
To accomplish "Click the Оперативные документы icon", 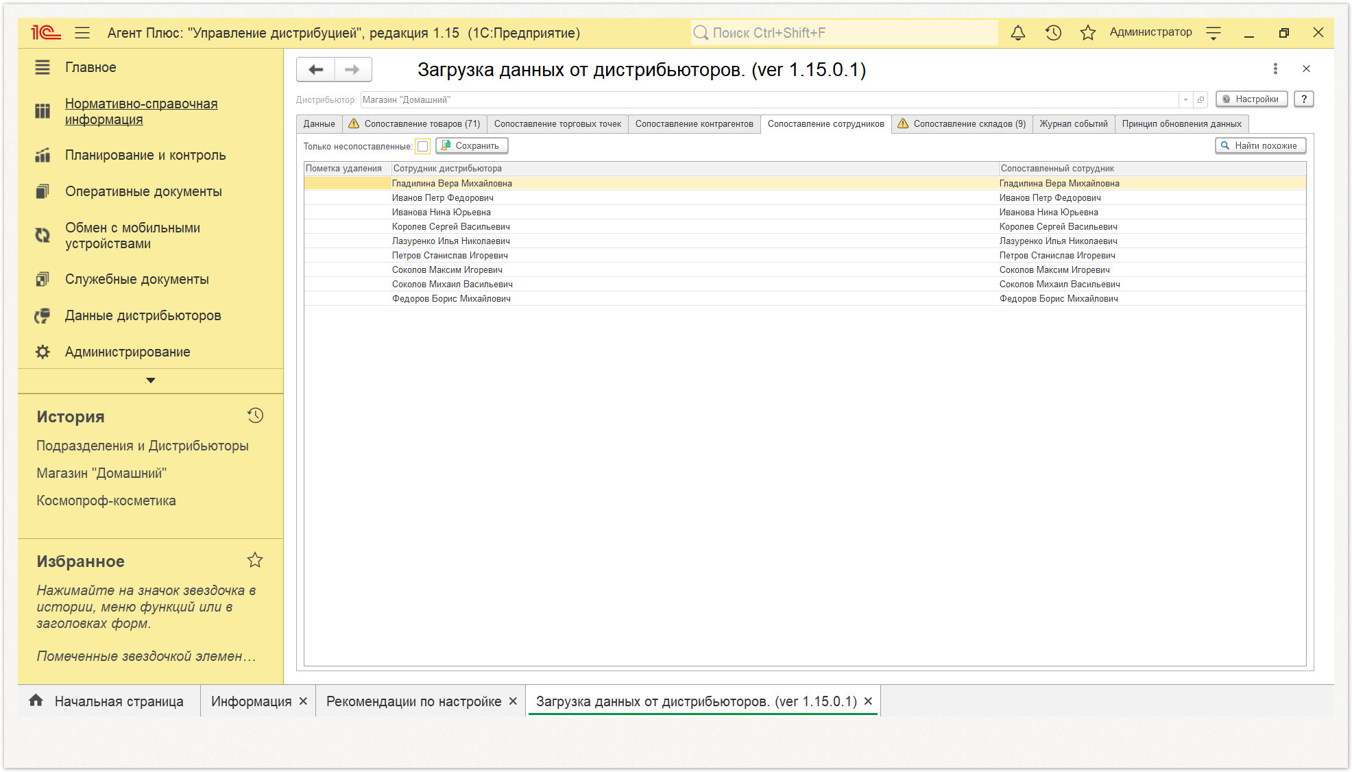I will 43,192.
